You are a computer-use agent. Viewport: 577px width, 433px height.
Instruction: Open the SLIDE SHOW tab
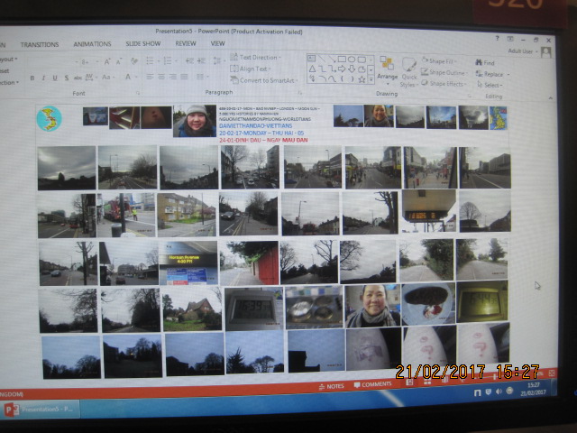pyautogui.click(x=143, y=43)
